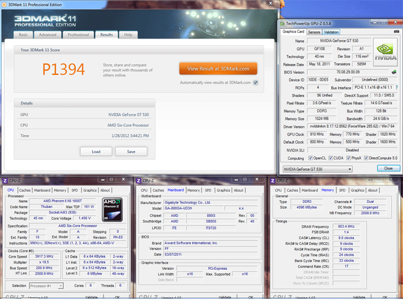The height and width of the screenshot is (299, 403).
Task: Click the Bus Interface question mark help icon
Action: coord(397,88)
